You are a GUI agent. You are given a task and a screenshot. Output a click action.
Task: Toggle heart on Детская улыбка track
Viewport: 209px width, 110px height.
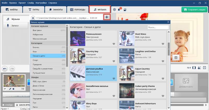114,79
